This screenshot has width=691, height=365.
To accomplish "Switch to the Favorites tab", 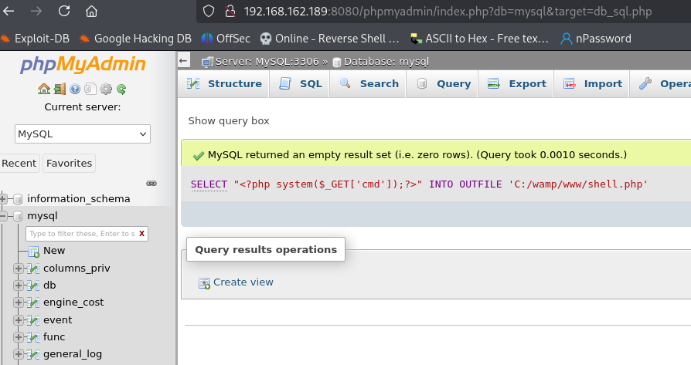I will pos(70,163).
